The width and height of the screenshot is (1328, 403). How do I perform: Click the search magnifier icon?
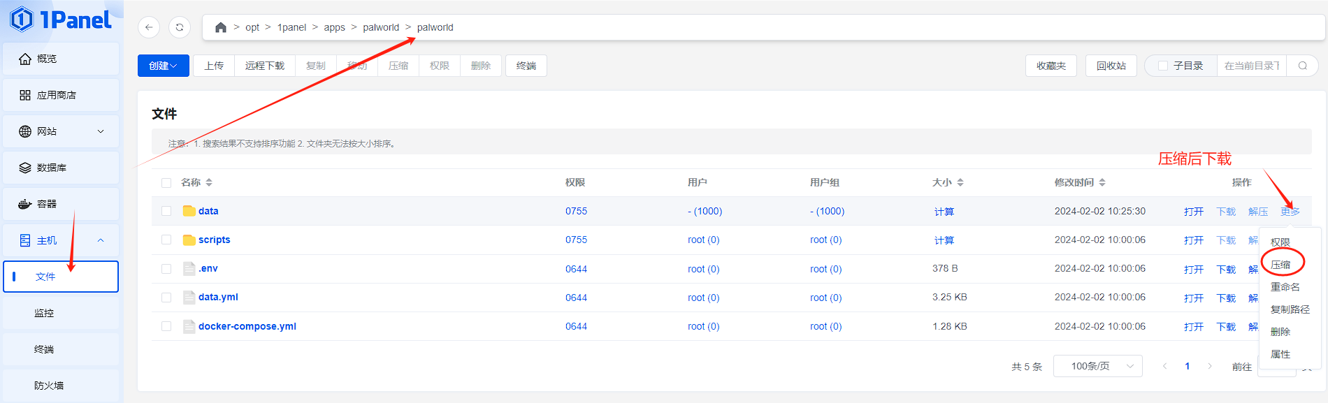point(1303,66)
